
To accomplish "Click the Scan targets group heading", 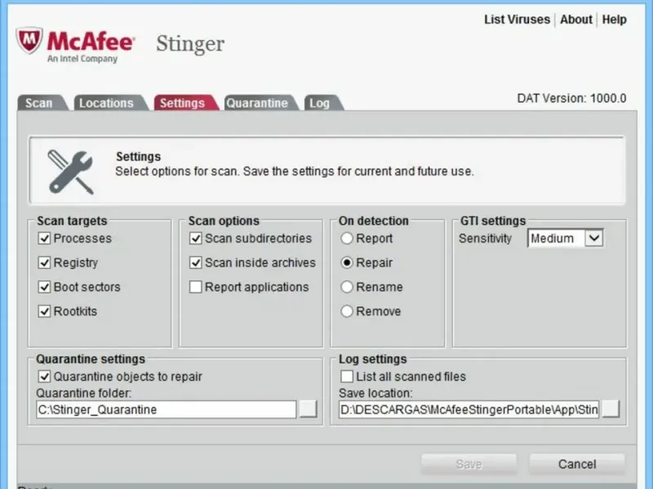I will (72, 221).
